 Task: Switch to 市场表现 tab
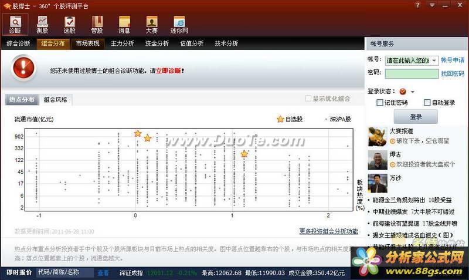tap(87, 43)
